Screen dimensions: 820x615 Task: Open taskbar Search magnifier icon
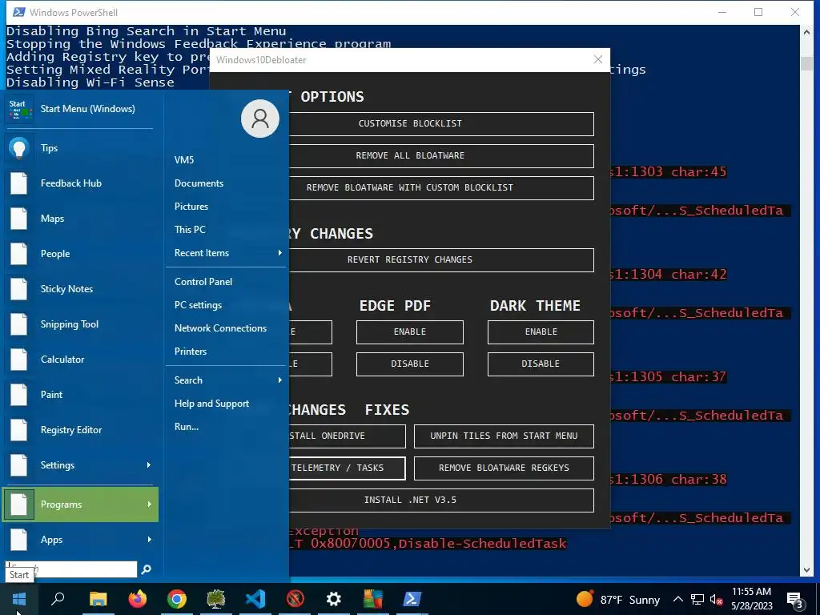click(58, 599)
